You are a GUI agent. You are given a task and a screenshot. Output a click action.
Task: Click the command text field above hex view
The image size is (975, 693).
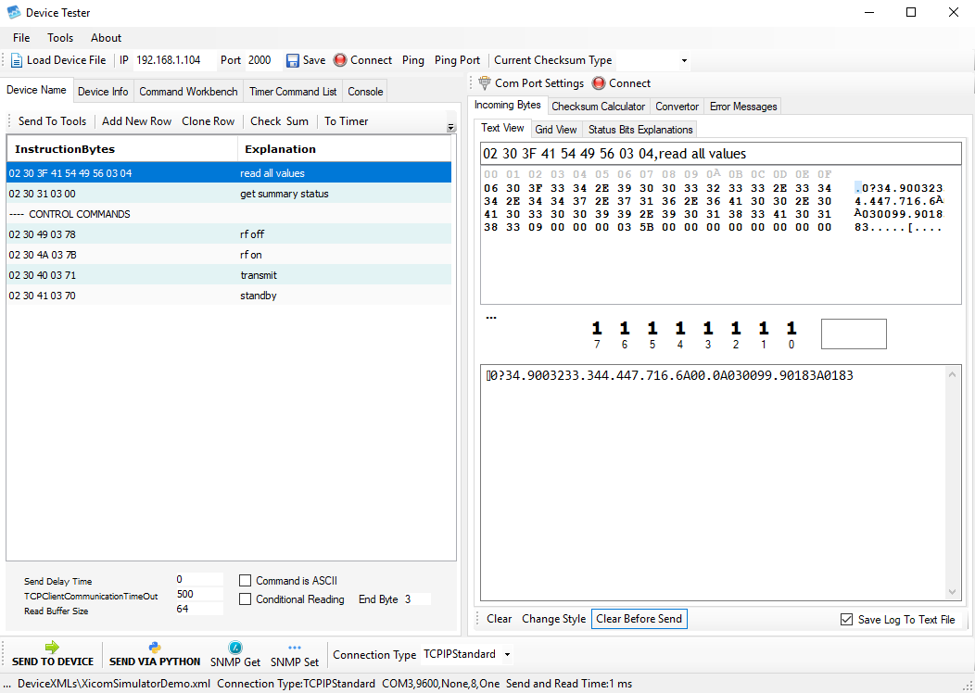click(721, 154)
